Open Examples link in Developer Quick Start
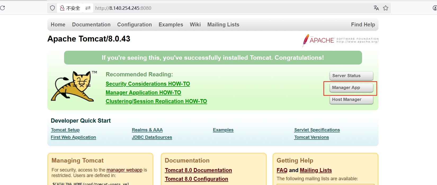 223,130
